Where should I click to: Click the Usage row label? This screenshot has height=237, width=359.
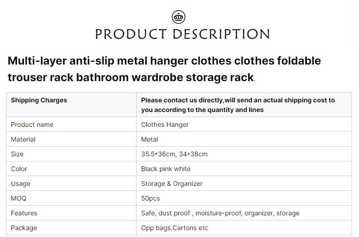(x=21, y=184)
